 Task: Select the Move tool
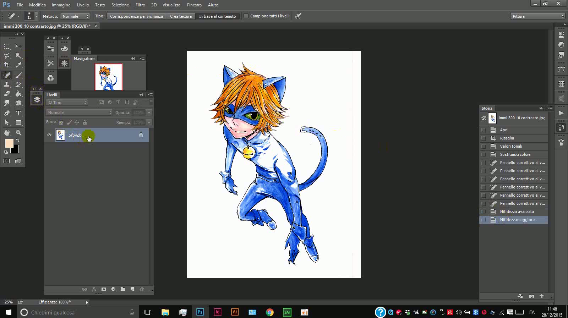pyautogui.click(x=18, y=46)
